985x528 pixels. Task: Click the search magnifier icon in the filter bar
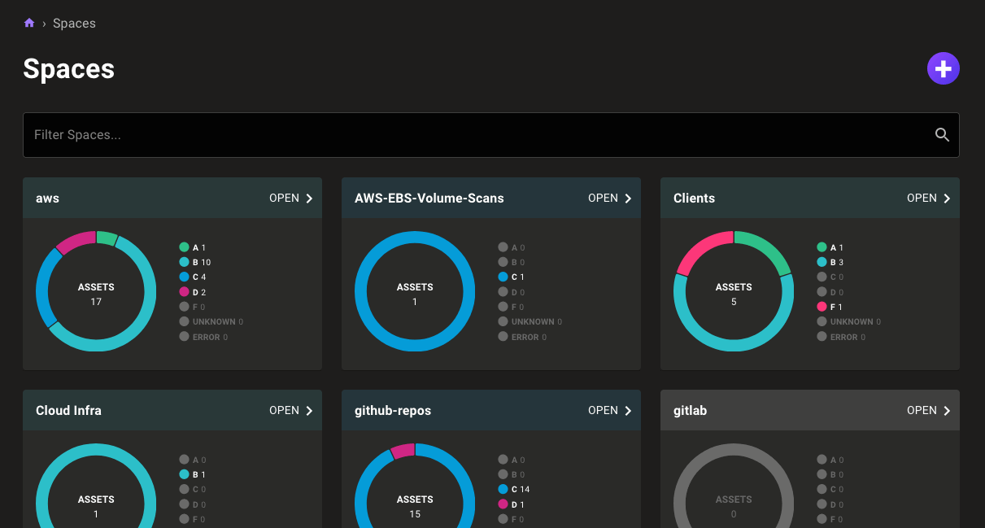click(941, 134)
